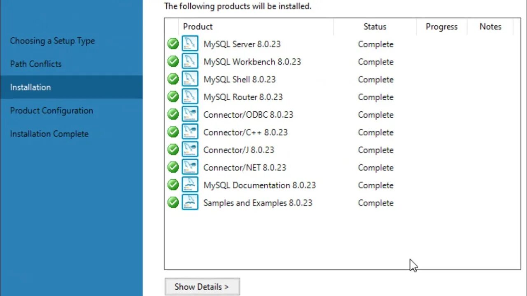
Task: Select the Connector/NET 8.0.23 row text
Action: pyautogui.click(x=245, y=168)
